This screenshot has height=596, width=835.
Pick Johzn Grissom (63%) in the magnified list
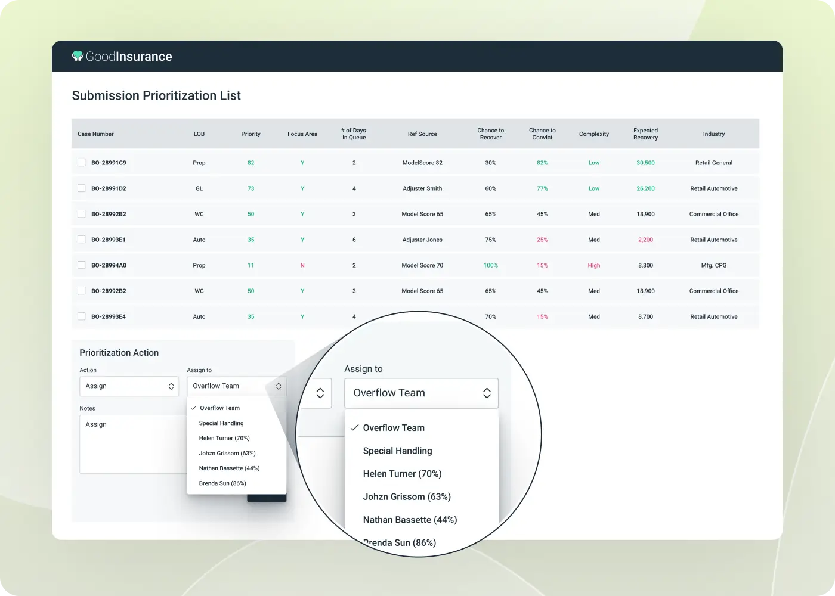(407, 496)
